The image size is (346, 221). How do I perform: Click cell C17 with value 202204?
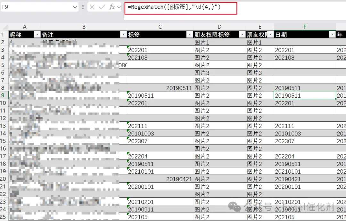pos(160,156)
